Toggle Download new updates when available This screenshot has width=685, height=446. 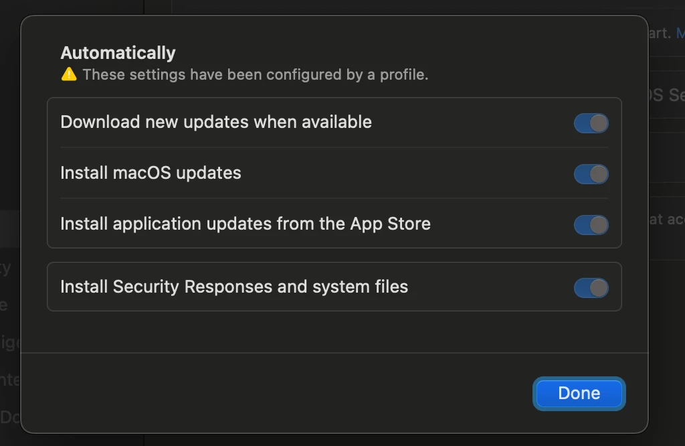(591, 123)
